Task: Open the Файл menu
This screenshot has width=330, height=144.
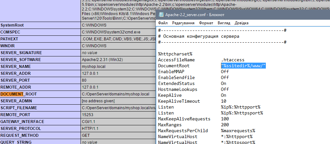Action: tap(163, 23)
